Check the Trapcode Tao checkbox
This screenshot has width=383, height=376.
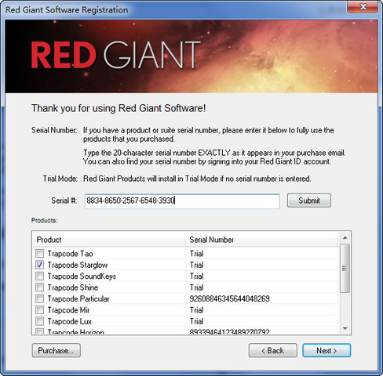point(39,253)
